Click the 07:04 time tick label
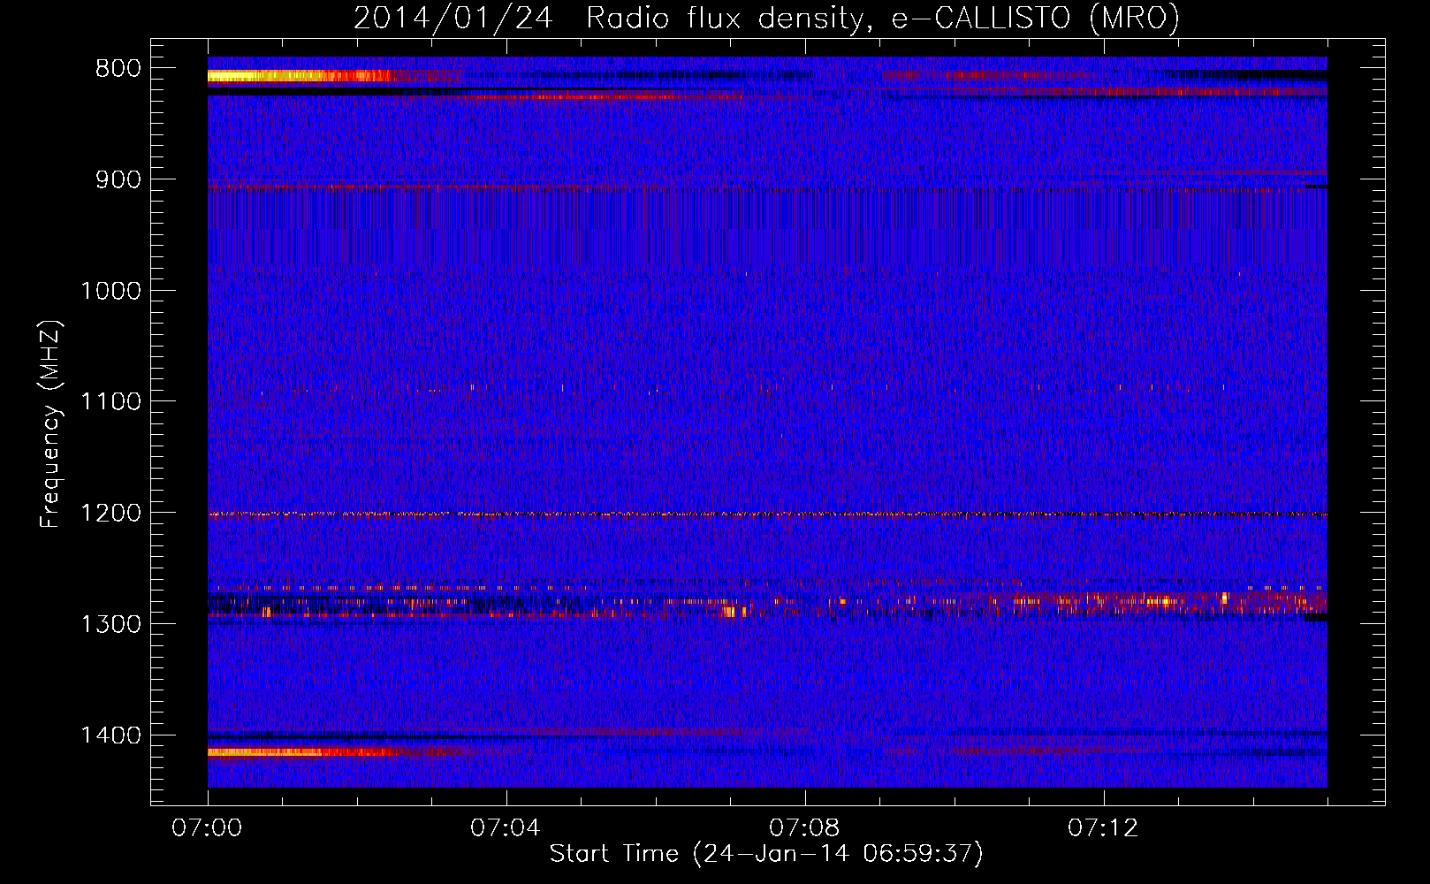This screenshot has height=884, width=1430. click(x=506, y=828)
